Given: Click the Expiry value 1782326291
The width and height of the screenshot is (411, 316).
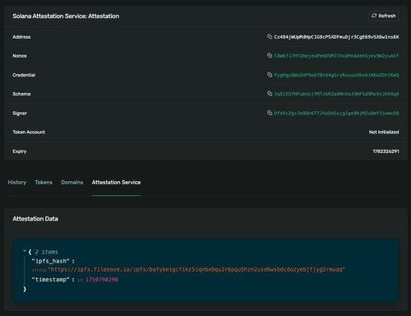Looking at the screenshot, I should (386, 151).
